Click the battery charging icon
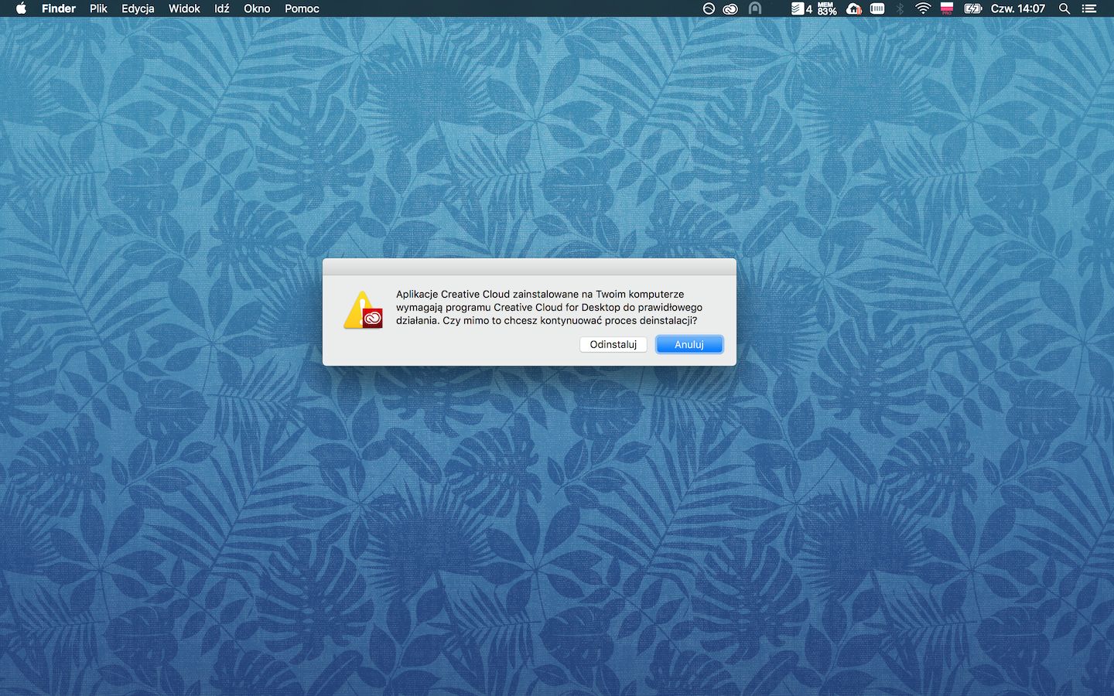The width and height of the screenshot is (1114, 696). pos(972,9)
